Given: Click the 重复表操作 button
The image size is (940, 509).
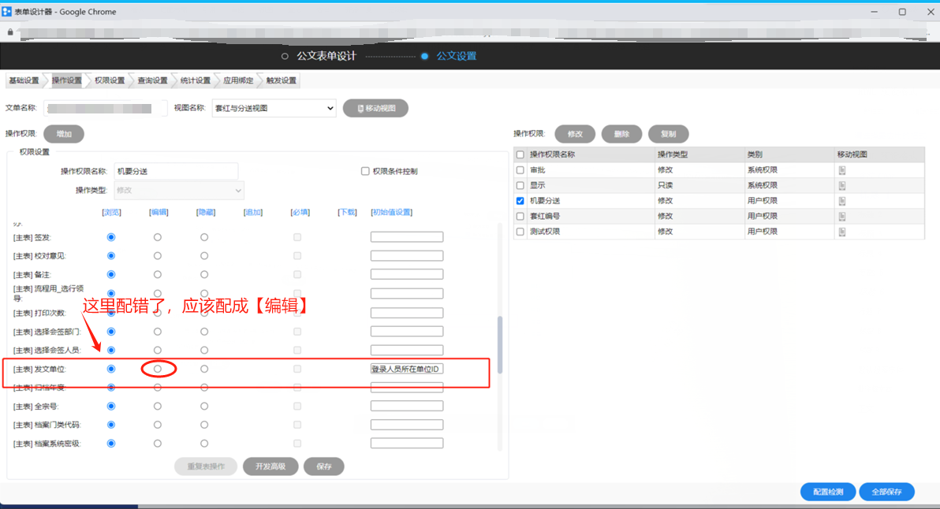Looking at the screenshot, I should pos(206,466).
